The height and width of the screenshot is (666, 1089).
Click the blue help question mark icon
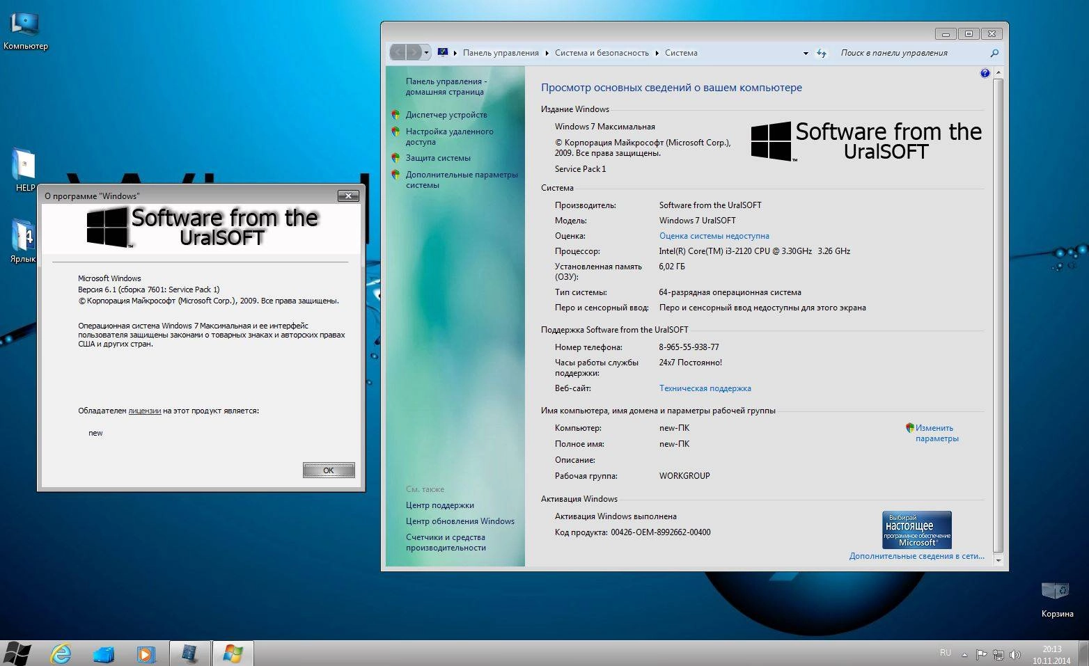(x=985, y=73)
